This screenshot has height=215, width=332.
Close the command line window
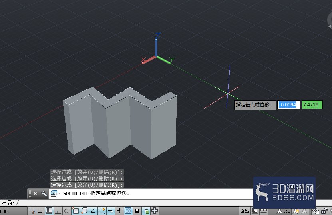coord(35,193)
